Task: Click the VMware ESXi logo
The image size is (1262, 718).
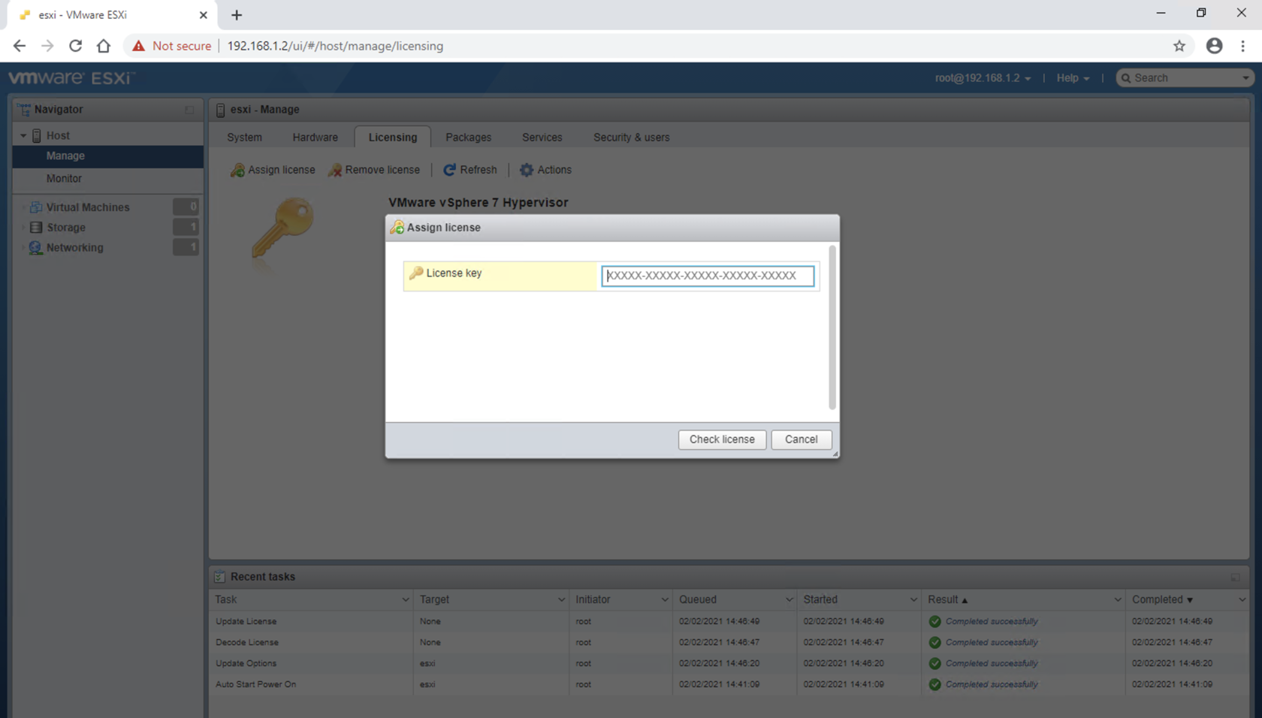Action: coord(71,78)
